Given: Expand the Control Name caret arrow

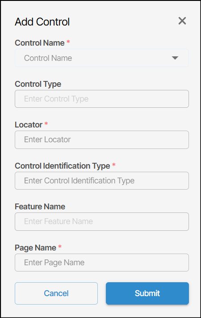Looking at the screenshot, I should [175, 58].
